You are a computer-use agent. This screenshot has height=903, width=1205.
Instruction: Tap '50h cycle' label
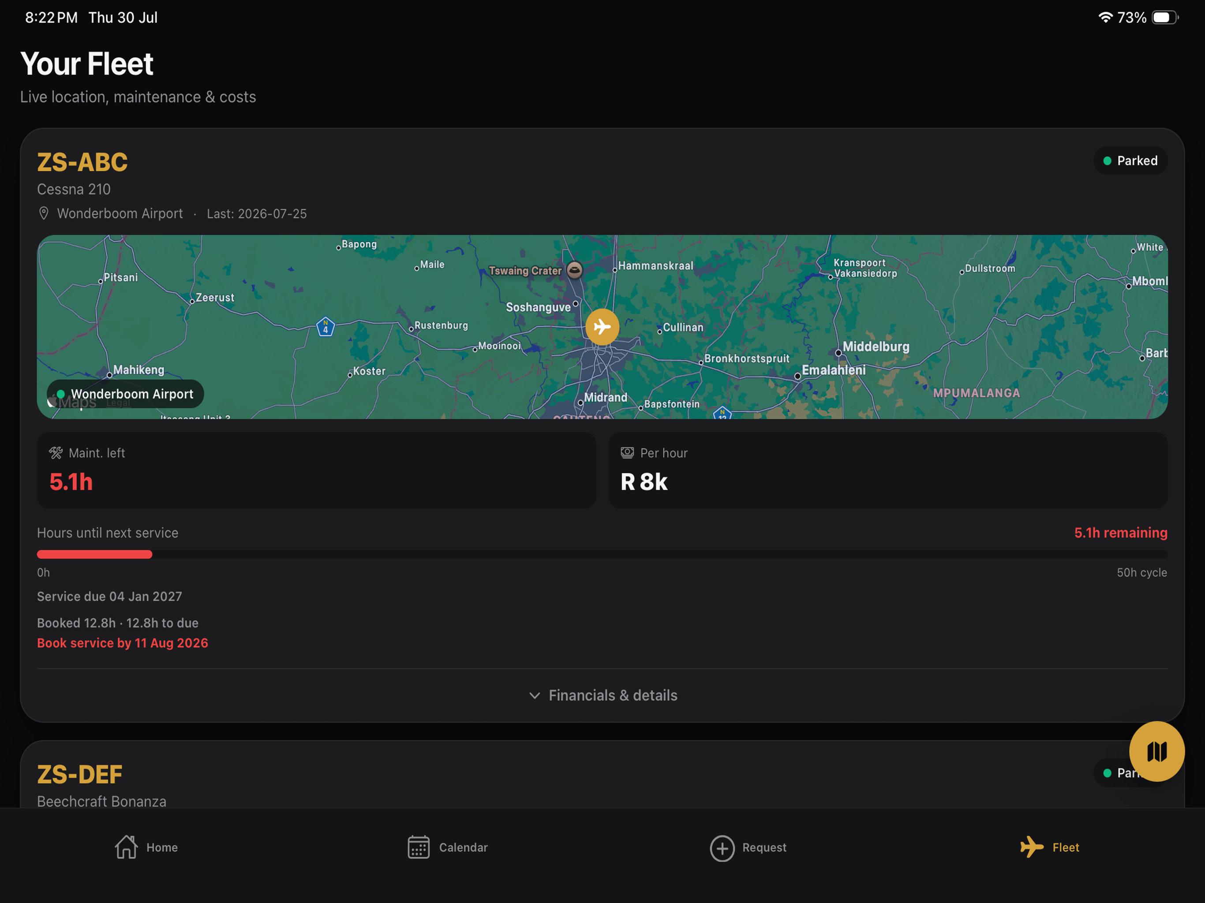[x=1142, y=572]
